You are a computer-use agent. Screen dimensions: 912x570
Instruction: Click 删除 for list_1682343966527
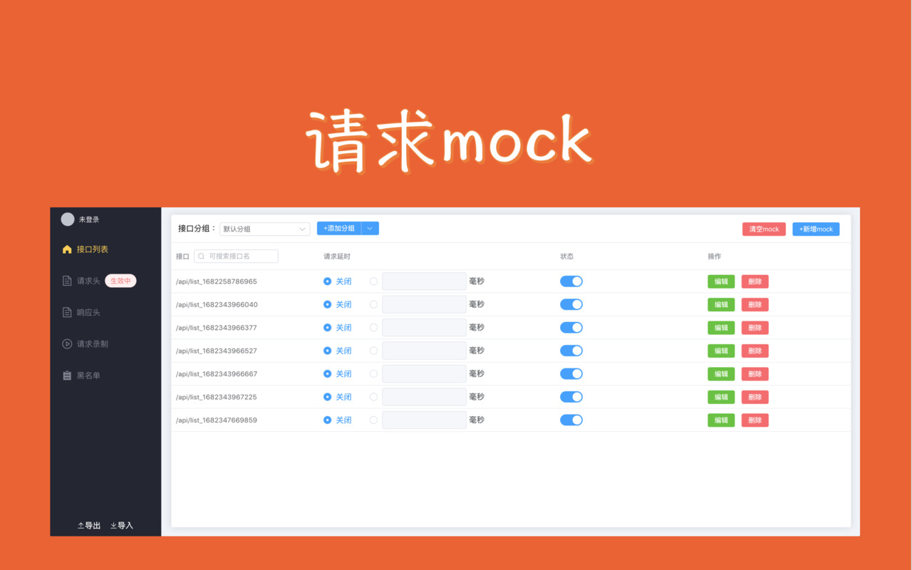click(x=755, y=351)
